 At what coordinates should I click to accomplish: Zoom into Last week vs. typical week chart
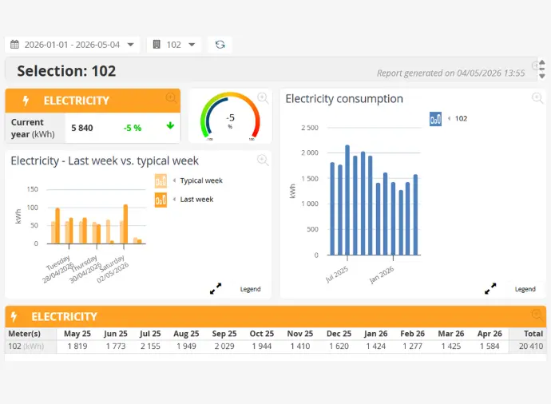(263, 160)
